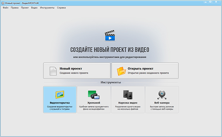The height and width of the screenshot is (137, 222).
Task: Select the Видеооткрытка tool label
Action: 60,103
